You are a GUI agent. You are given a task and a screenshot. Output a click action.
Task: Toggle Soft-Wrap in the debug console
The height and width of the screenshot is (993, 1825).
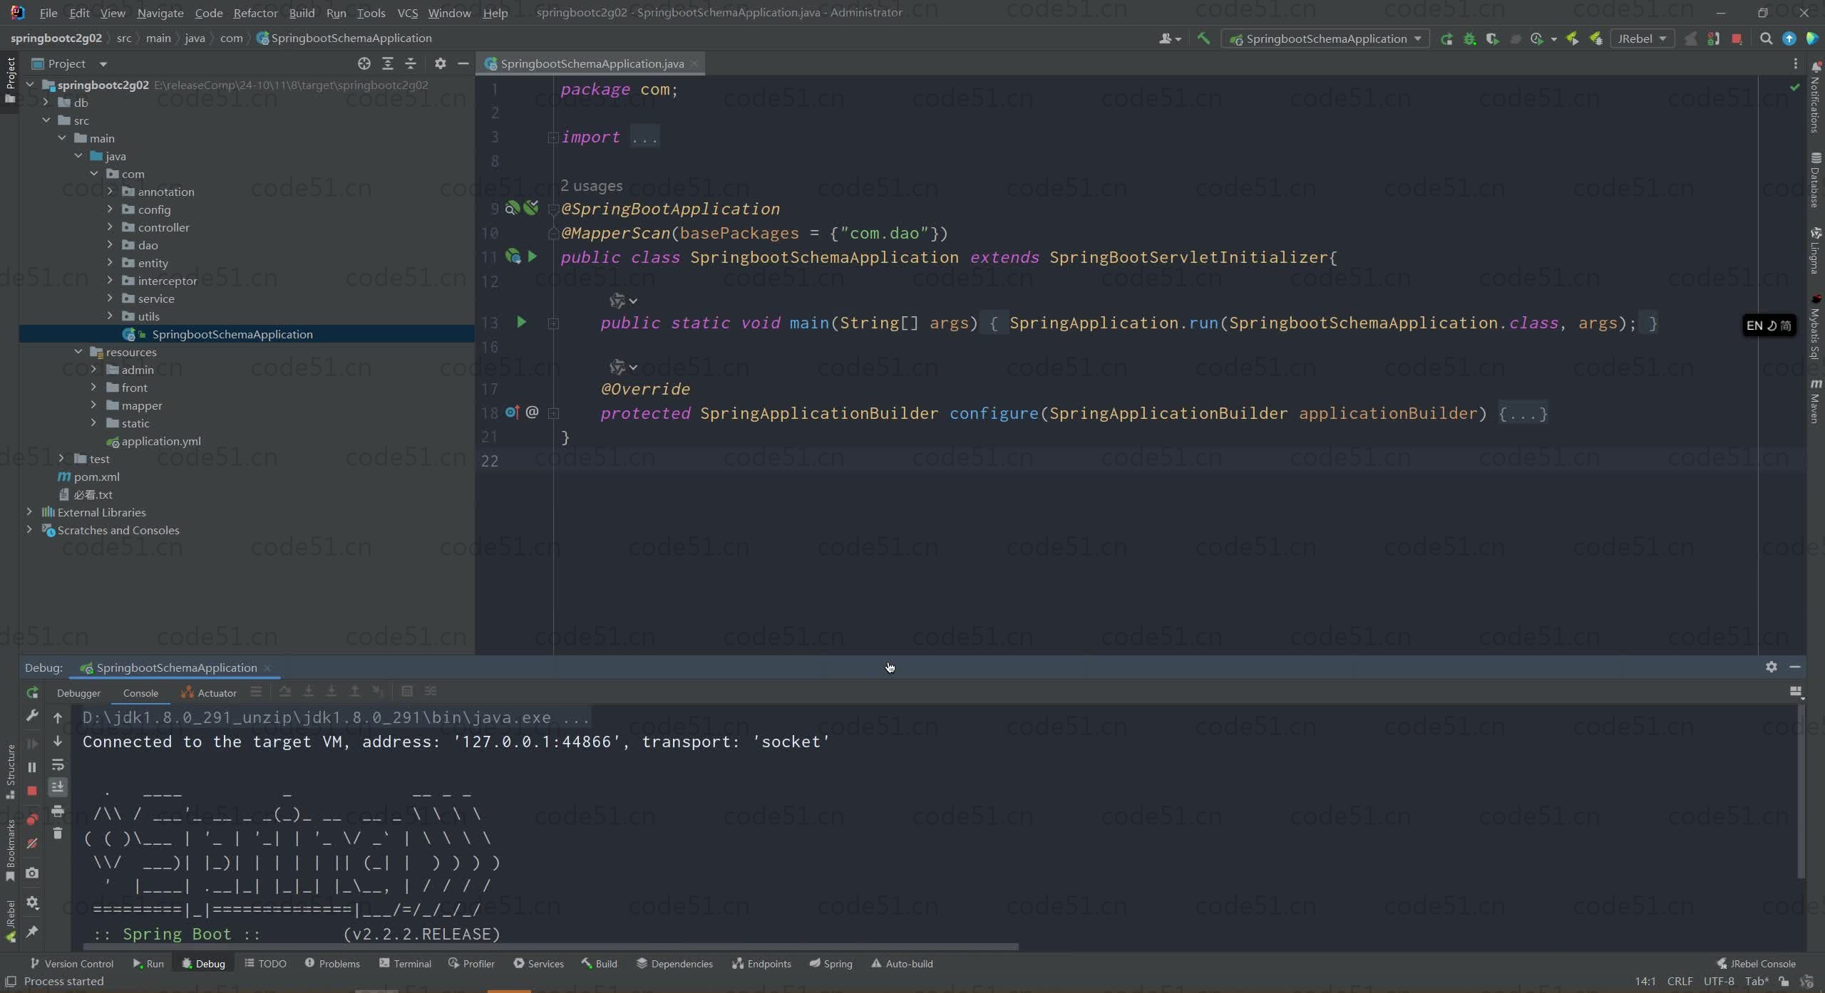[x=58, y=765]
